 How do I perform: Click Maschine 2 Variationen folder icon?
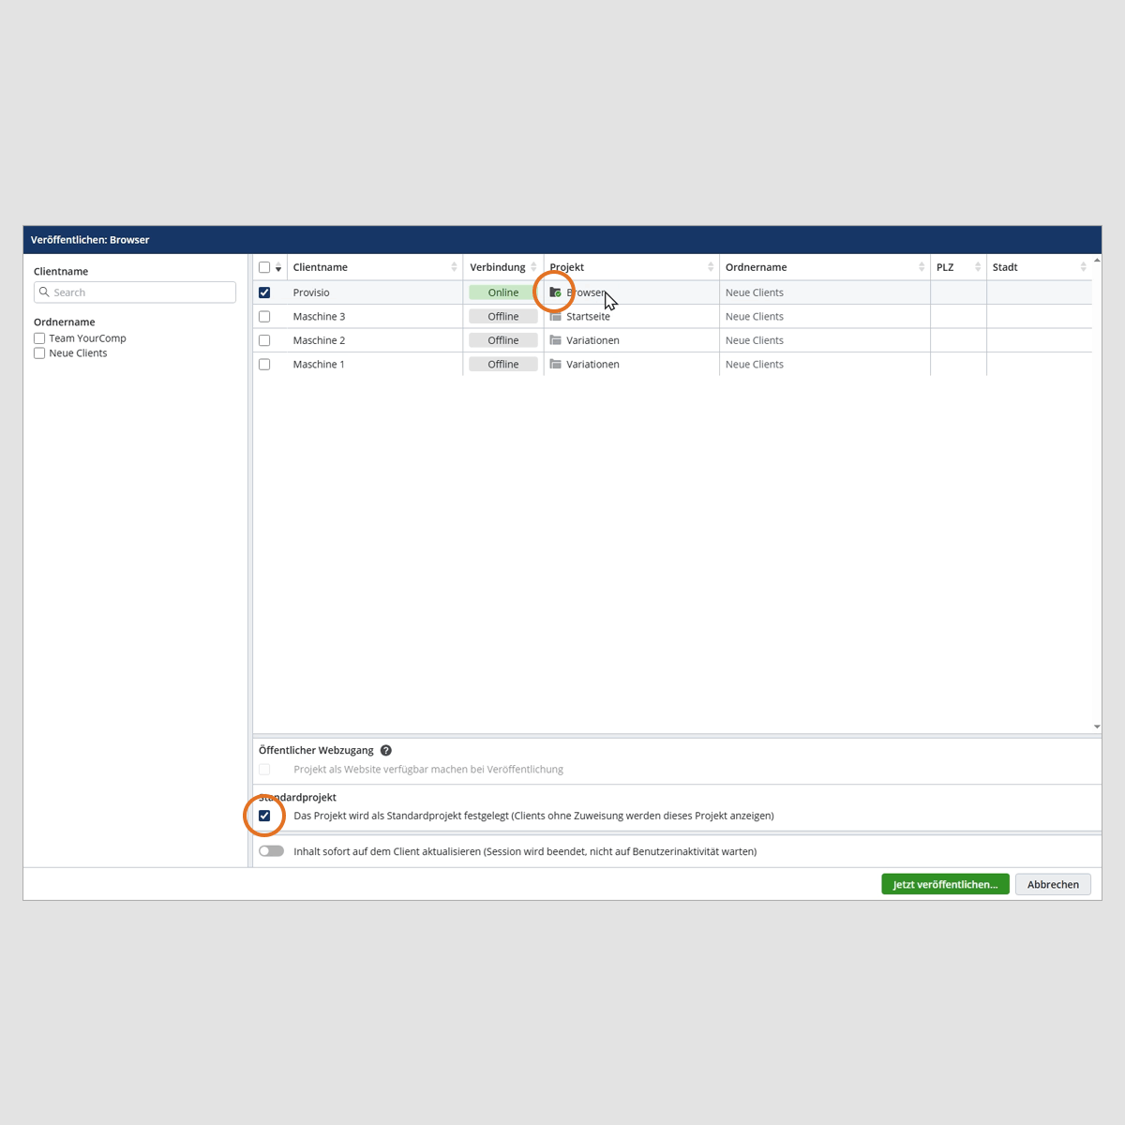coord(555,340)
